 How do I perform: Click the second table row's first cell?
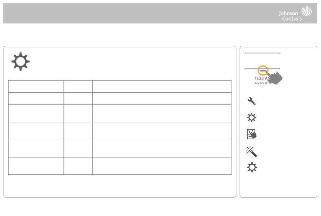tap(36, 98)
